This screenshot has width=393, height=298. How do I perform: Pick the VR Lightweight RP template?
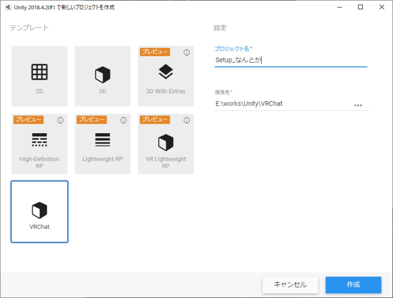tap(166, 144)
